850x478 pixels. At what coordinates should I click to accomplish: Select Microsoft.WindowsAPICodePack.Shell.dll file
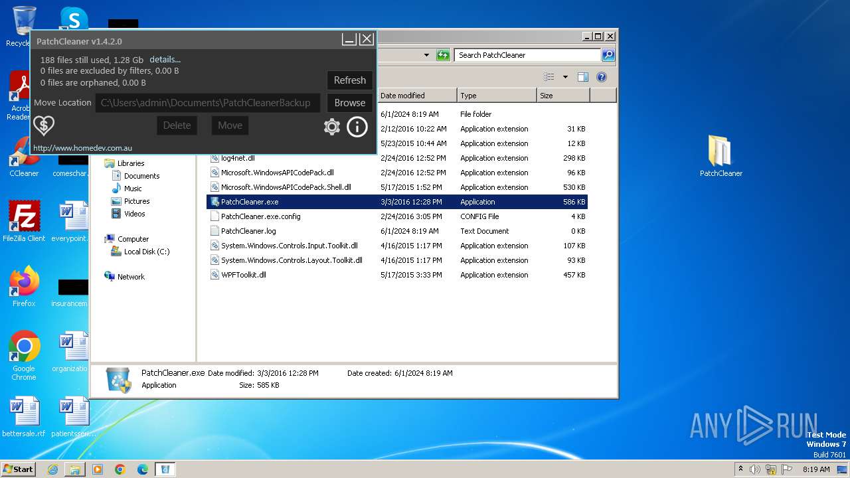point(286,187)
